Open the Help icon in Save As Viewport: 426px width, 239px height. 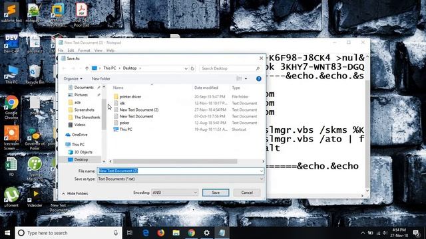(x=259, y=78)
